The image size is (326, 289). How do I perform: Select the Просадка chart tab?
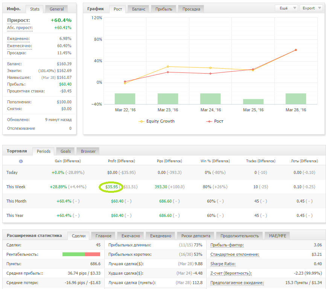tap(191, 9)
